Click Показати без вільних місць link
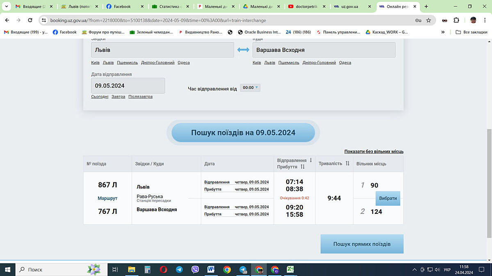The width and height of the screenshot is (492, 276). click(x=374, y=151)
